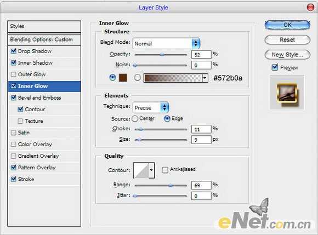Close the Layer Style dialog
Screen dimensions: 318x235
point(310,7)
